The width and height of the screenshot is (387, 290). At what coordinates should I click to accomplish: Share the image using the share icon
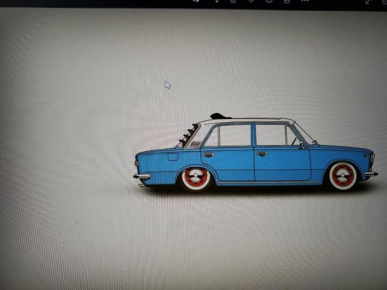287,2
